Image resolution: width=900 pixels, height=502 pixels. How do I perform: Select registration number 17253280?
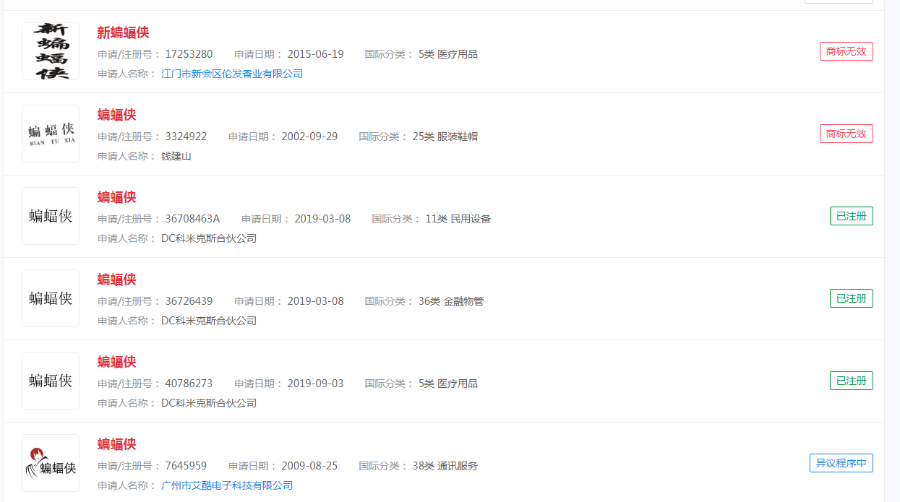pyautogui.click(x=189, y=54)
